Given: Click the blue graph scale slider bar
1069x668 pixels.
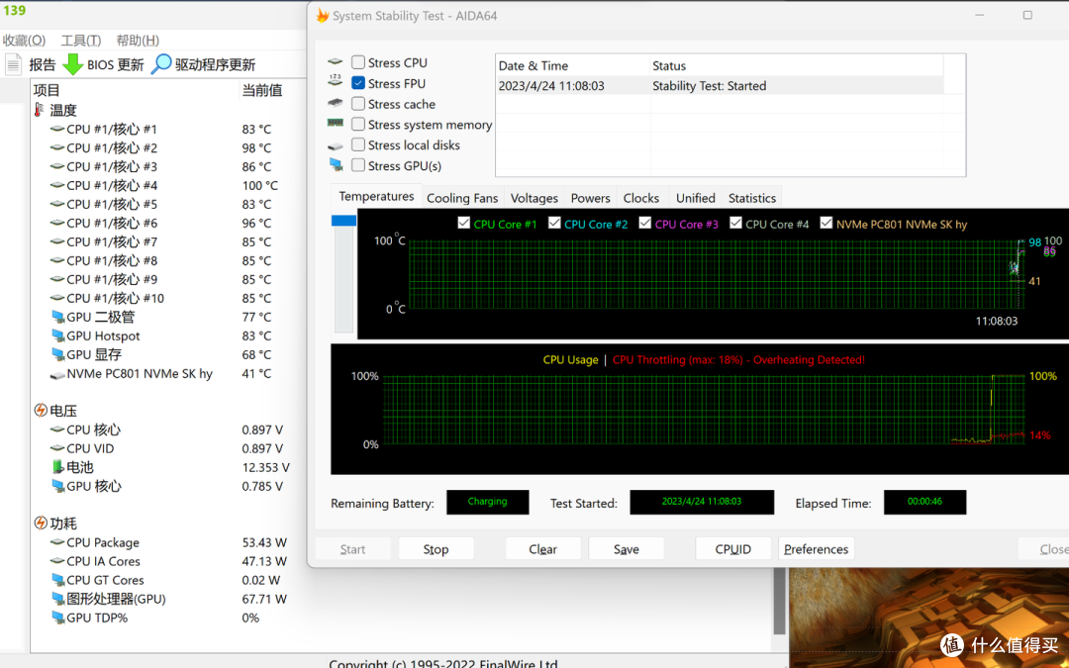Looking at the screenshot, I should point(343,221).
